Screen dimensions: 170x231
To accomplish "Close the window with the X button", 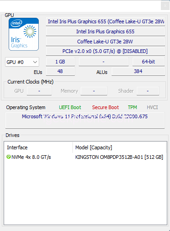I will (165, 5).
